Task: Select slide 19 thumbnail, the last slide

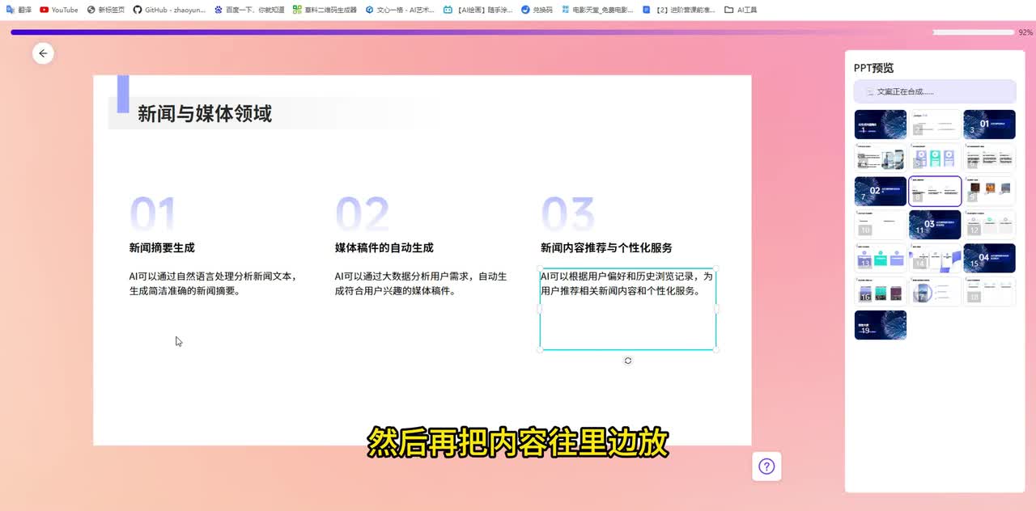Action: tap(880, 325)
